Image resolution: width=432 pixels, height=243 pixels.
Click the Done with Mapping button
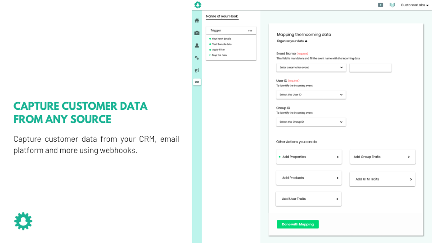click(x=297, y=224)
